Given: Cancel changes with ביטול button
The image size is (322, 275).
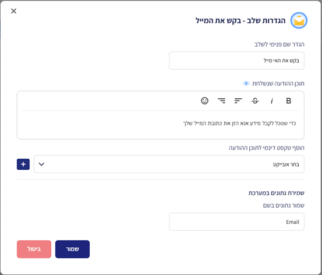Looking at the screenshot, I should coord(34,249).
